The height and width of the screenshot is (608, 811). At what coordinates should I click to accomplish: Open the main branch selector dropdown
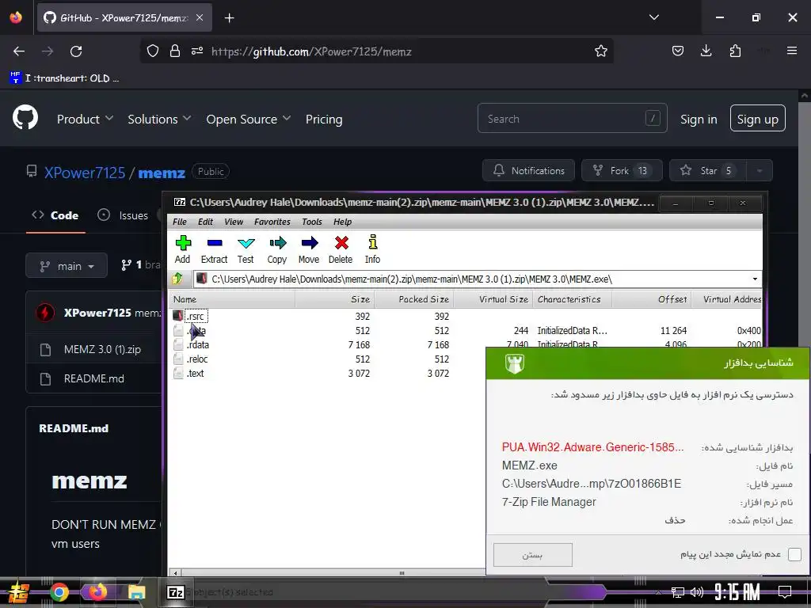pos(67,266)
